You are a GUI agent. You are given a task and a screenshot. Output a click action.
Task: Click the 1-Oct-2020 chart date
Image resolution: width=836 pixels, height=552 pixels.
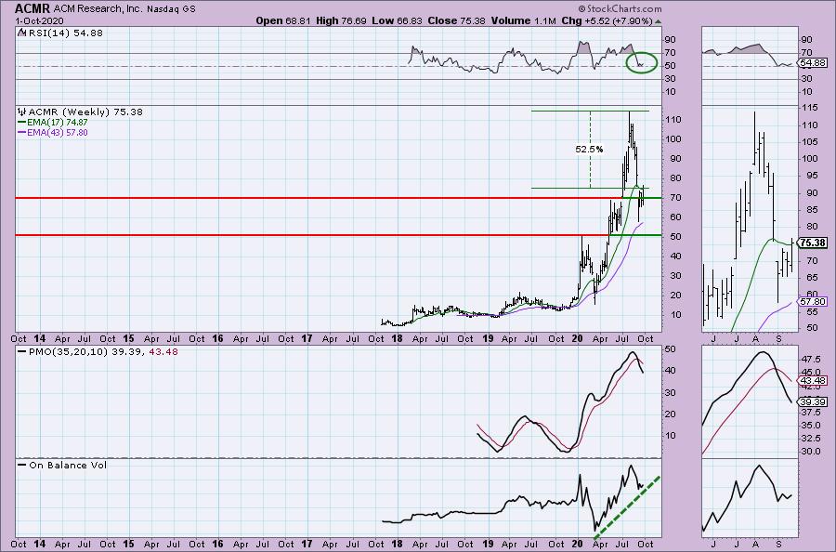click(39, 20)
